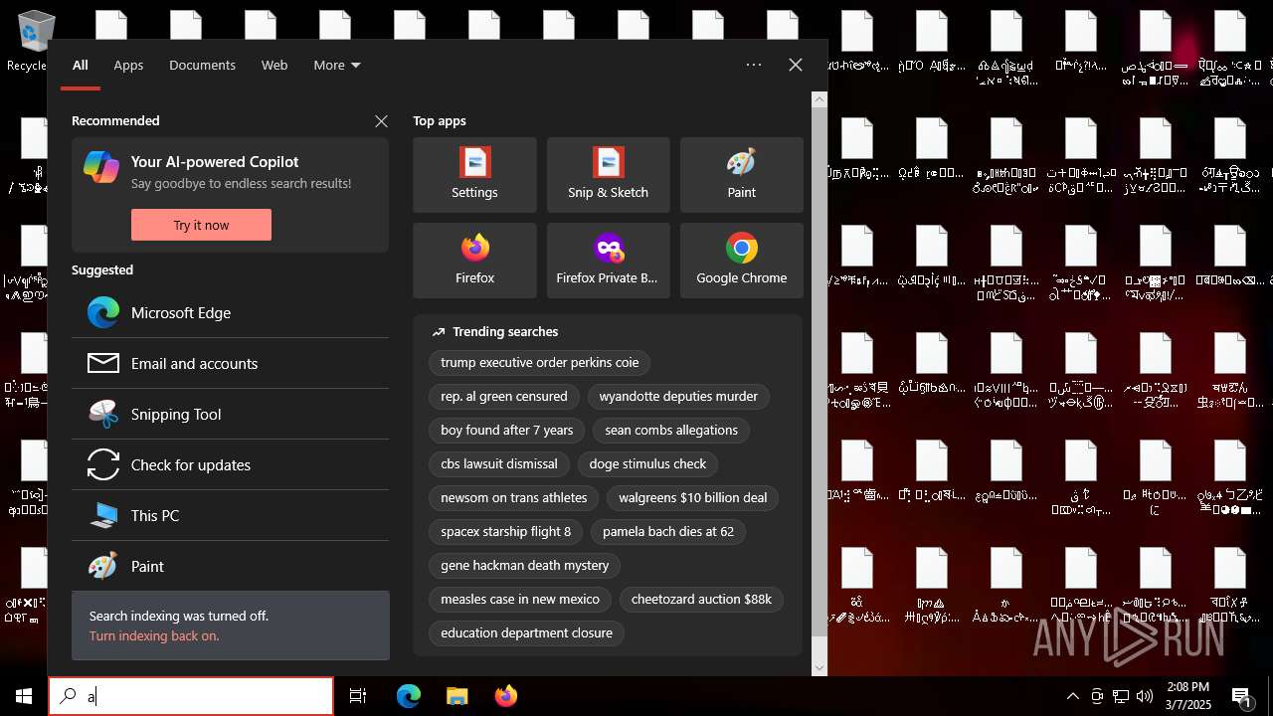Search trump executive order perkins coie

(540, 362)
